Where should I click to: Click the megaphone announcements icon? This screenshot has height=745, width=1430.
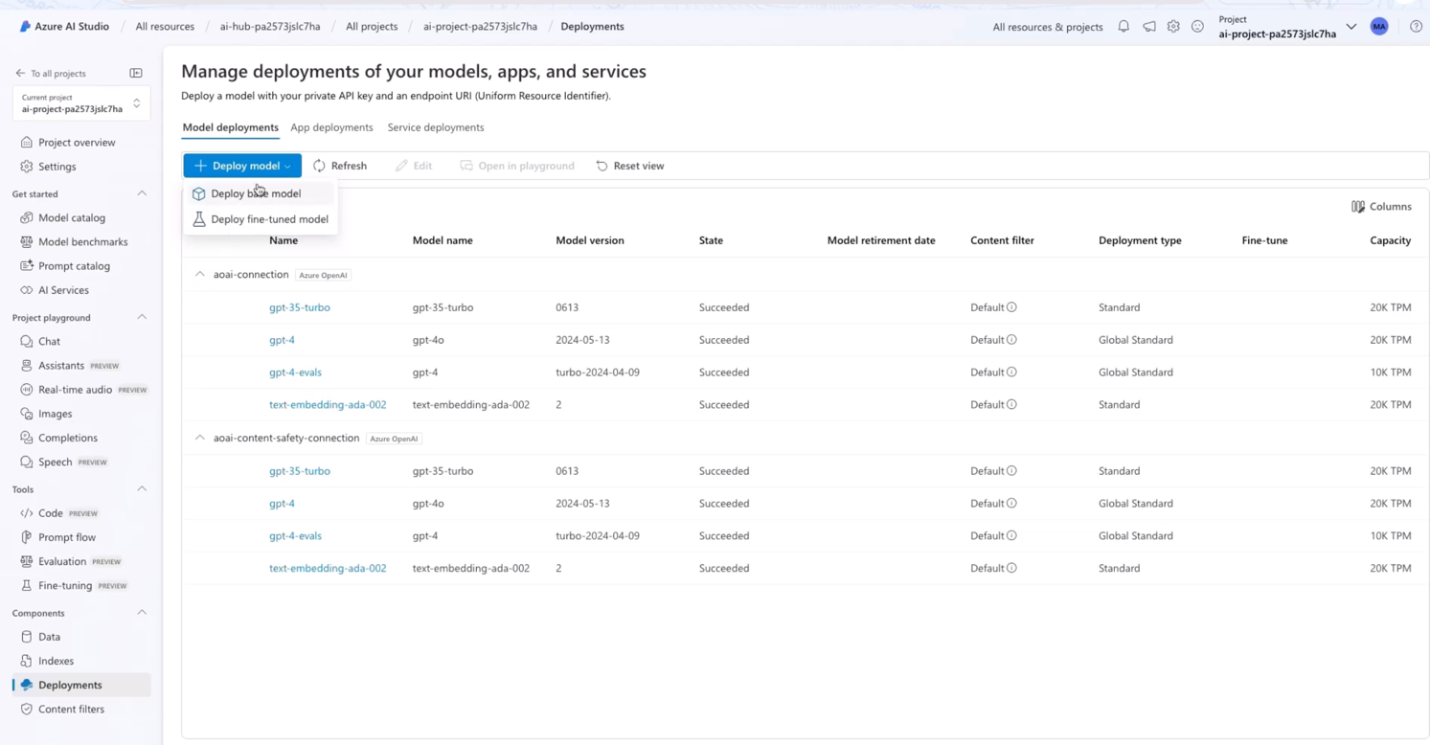(x=1148, y=27)
